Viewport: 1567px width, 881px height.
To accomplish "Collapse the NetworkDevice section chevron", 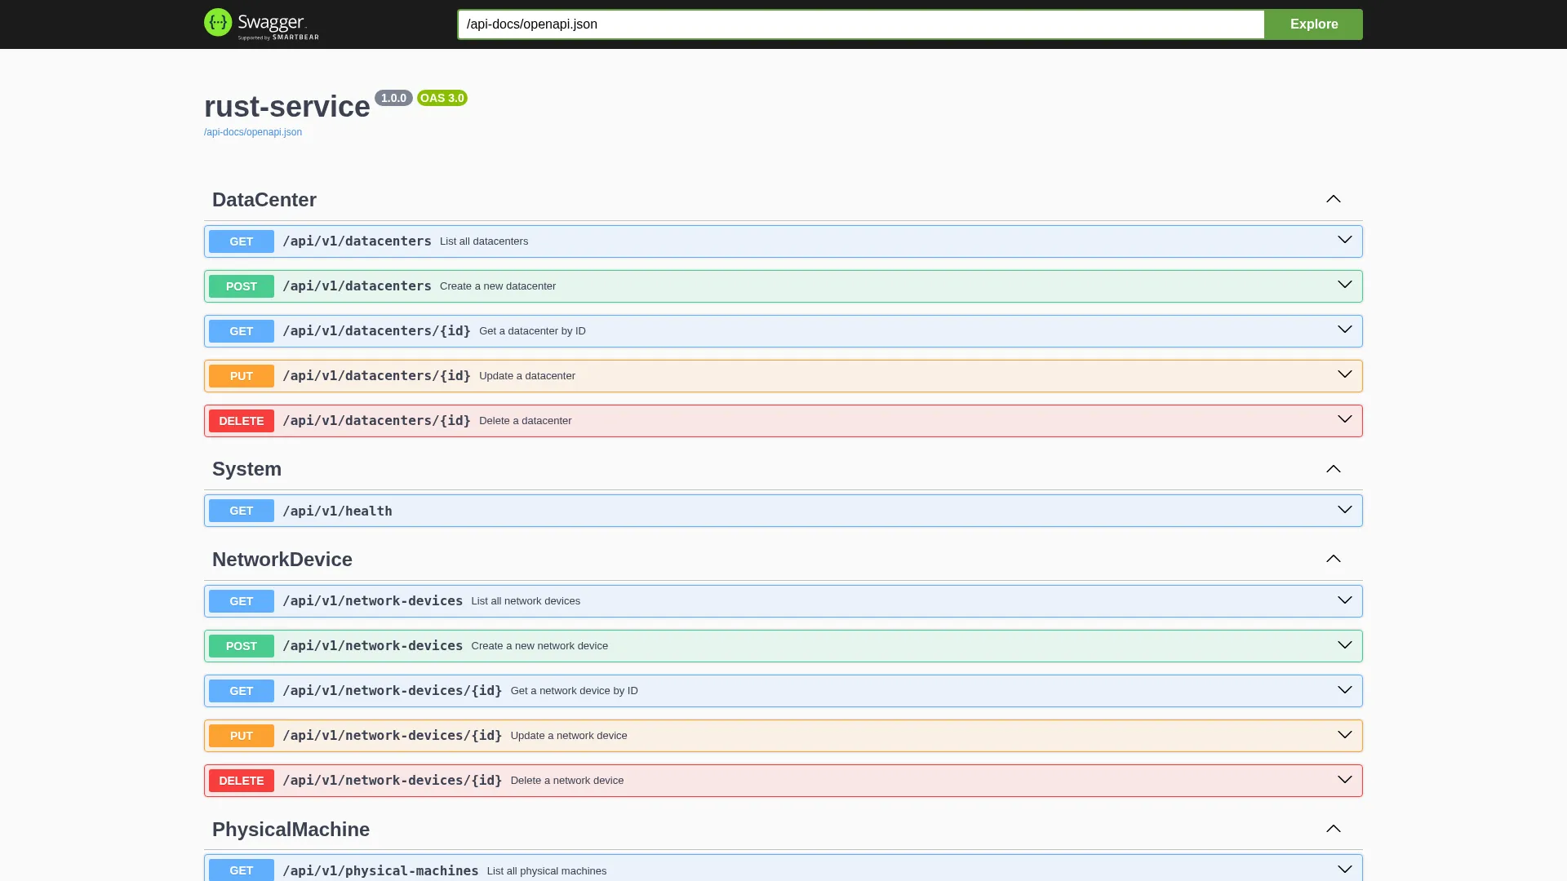I will click(x=1333, y=559).
